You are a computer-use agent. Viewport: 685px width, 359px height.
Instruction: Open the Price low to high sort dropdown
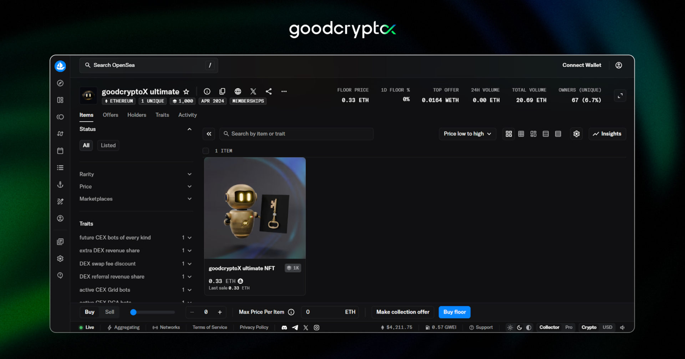467,134
